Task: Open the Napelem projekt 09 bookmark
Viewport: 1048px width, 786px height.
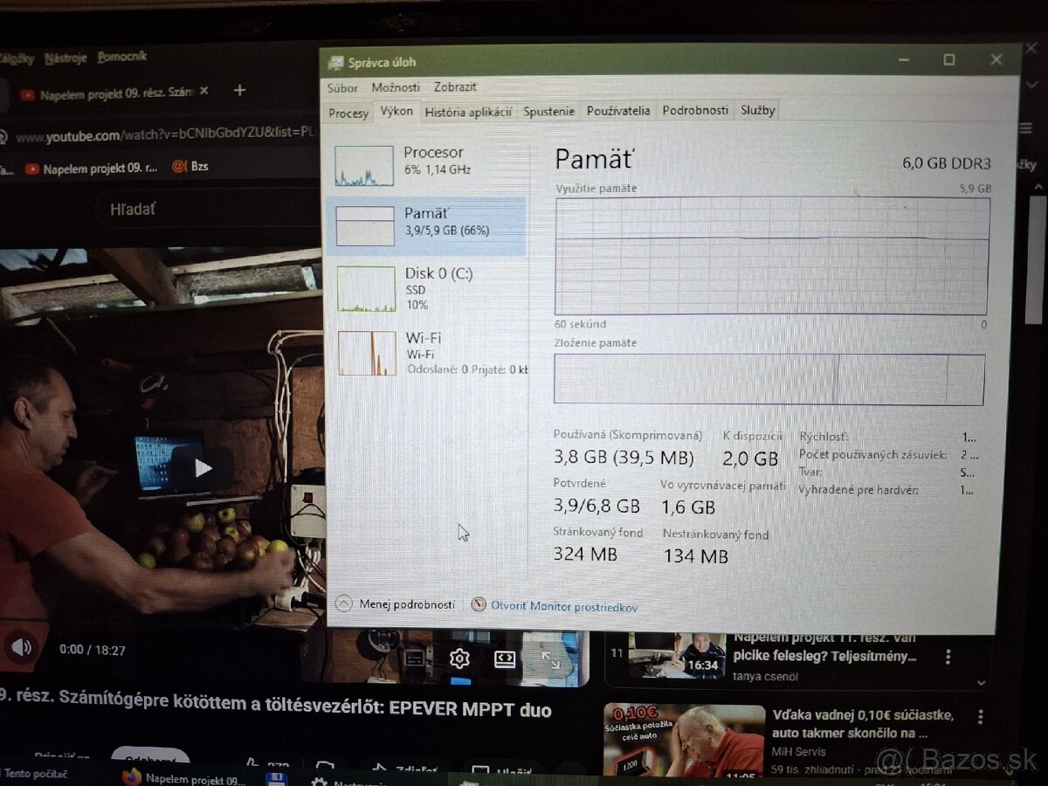Action: tap(92, 169)
